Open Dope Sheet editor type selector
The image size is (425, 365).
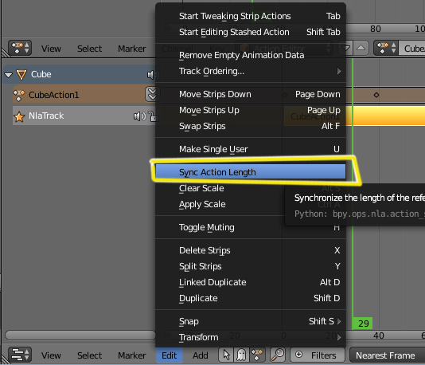[20, 48]
